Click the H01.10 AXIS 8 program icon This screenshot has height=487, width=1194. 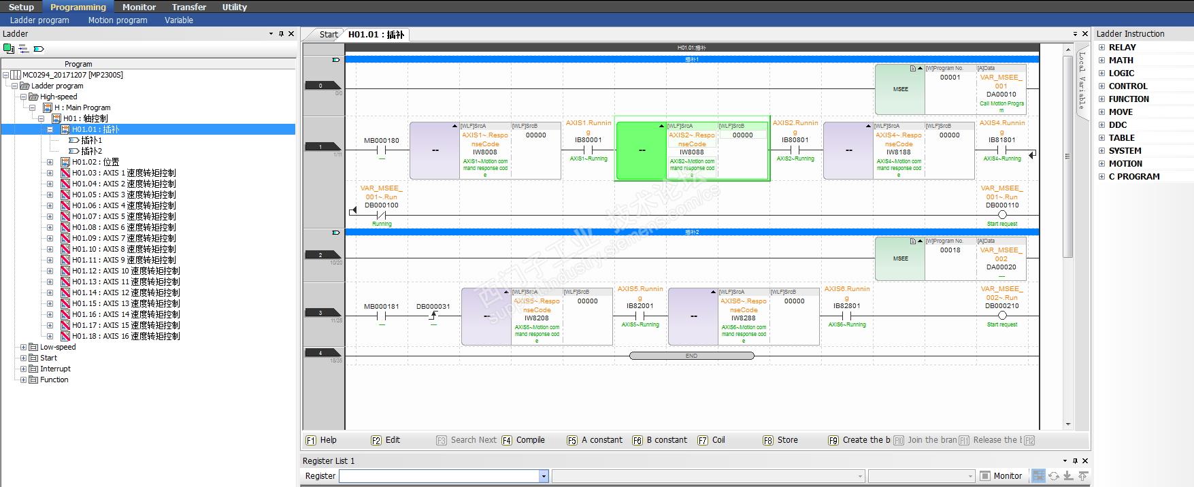[x=65, y=249]
